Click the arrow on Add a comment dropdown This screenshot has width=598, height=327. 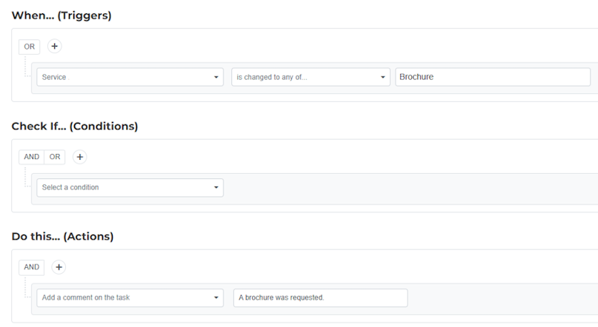pyautogui.click(x=216, y=297)
